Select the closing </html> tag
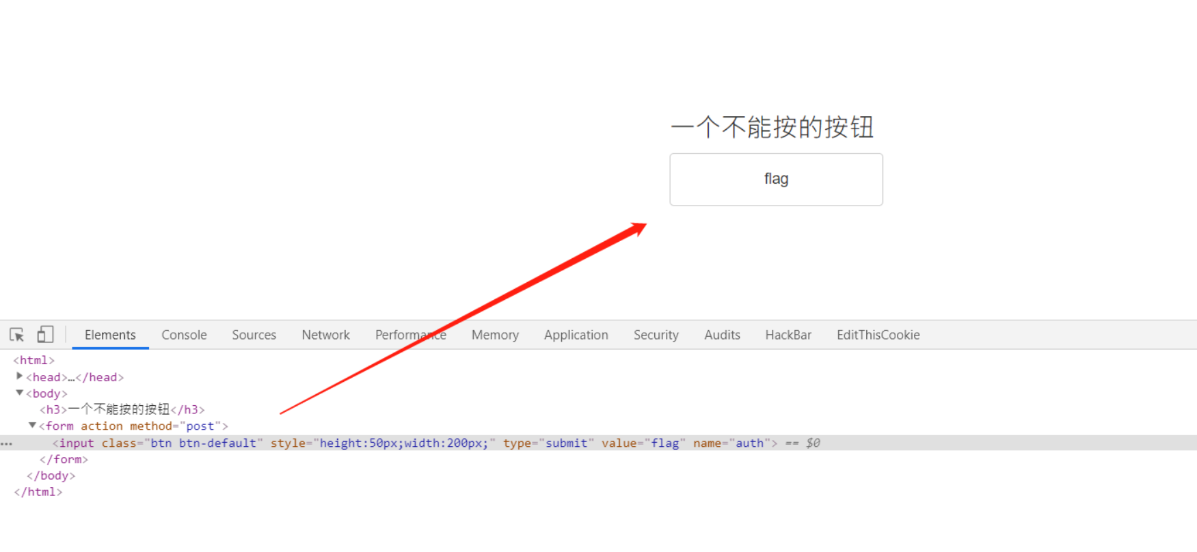The width and height of the screenshot is (1197, 552). tap(38, 492)
